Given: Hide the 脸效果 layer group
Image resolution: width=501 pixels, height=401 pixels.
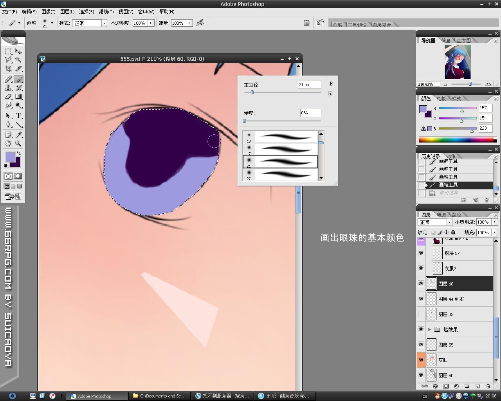Looking at the screenshot, I should click(421, 329).
